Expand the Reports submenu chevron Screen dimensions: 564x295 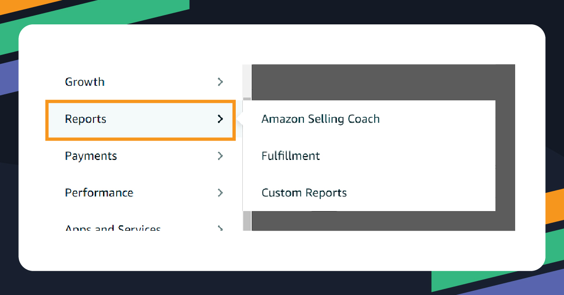220,120
